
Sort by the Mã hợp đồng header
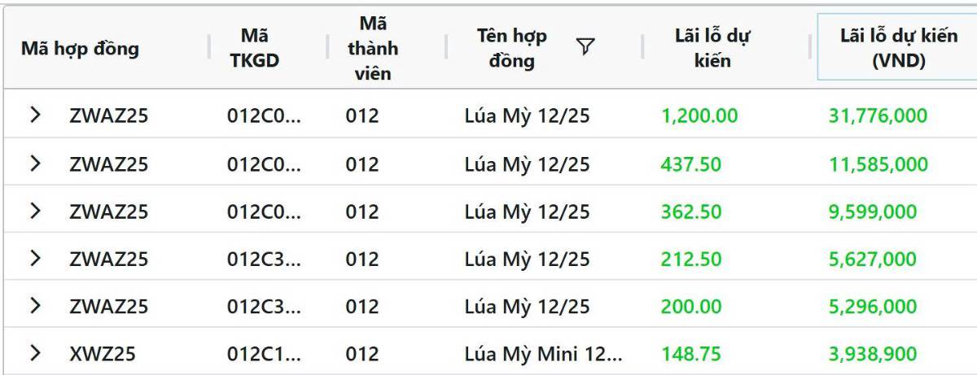80,48
